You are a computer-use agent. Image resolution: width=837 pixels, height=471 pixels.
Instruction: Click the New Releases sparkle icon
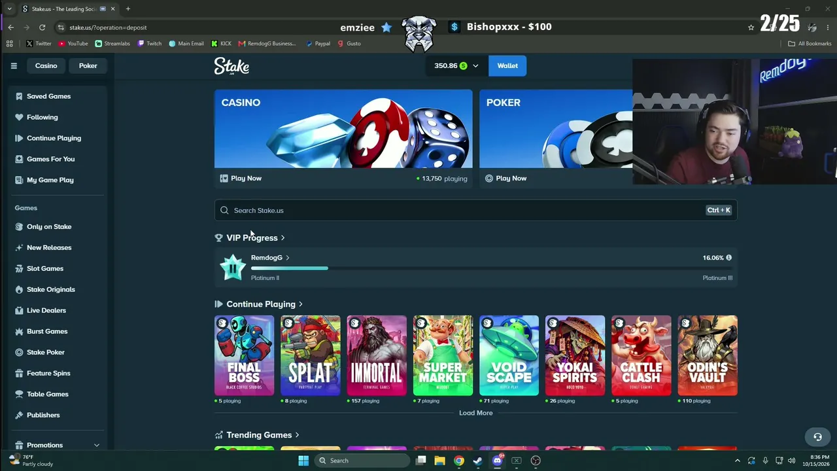(19, 247)
